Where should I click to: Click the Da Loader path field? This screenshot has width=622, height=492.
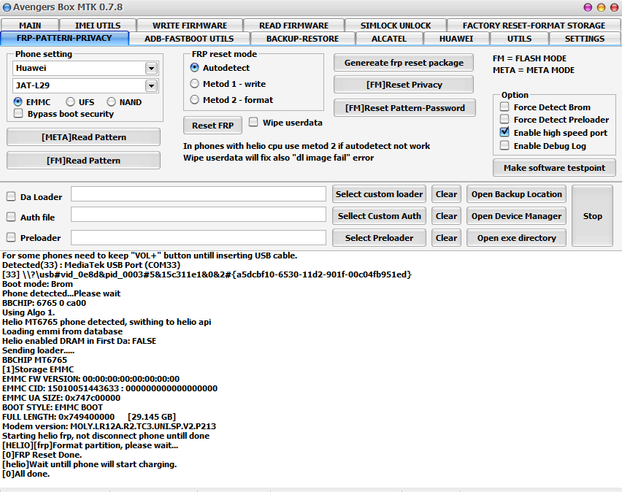click(199, 194)
